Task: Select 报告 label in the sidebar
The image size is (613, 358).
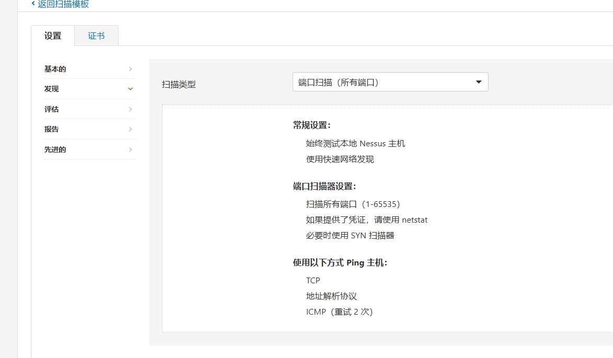Action: (x=52, y=129)
